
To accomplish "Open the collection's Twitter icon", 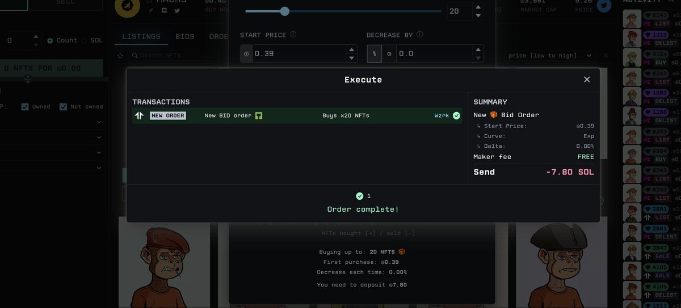I will click(x=177, y=10).
